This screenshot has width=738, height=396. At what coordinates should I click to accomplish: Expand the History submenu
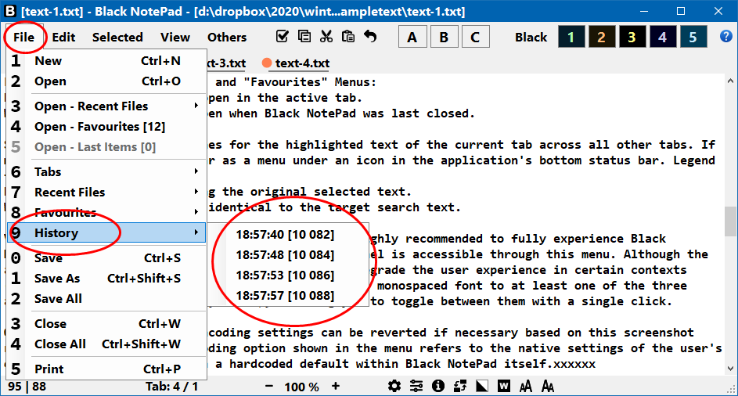[107, 232]
